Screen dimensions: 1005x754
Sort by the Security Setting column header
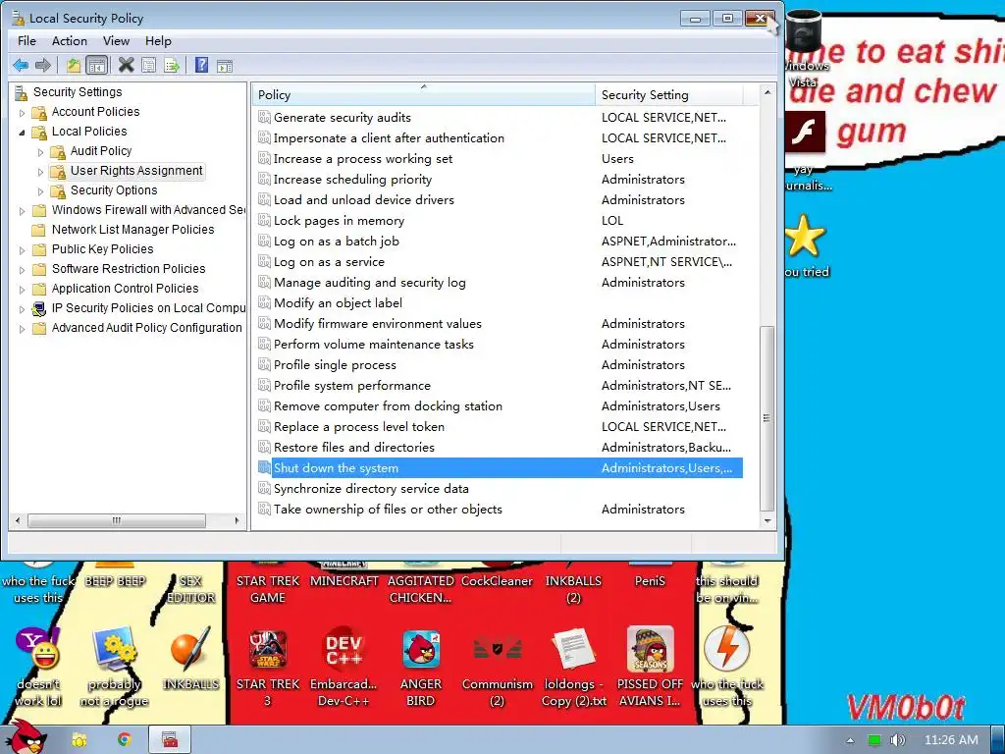(x=668, y=95)
